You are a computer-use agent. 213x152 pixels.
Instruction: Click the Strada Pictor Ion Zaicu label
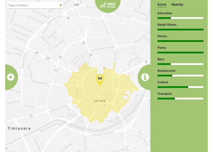coord(79,57)
